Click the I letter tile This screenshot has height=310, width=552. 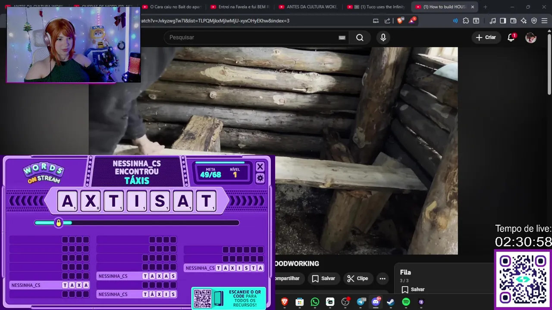[x=137, y=201]
